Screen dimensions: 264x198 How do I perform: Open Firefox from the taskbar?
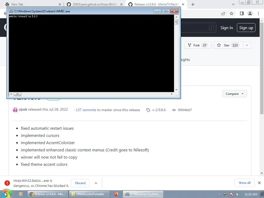[x=116, y=194]
